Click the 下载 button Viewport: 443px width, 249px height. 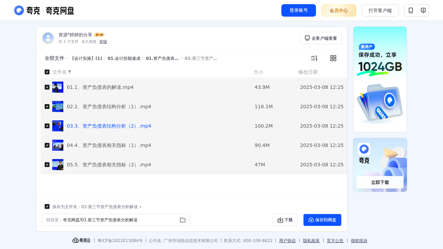(285, 220)
